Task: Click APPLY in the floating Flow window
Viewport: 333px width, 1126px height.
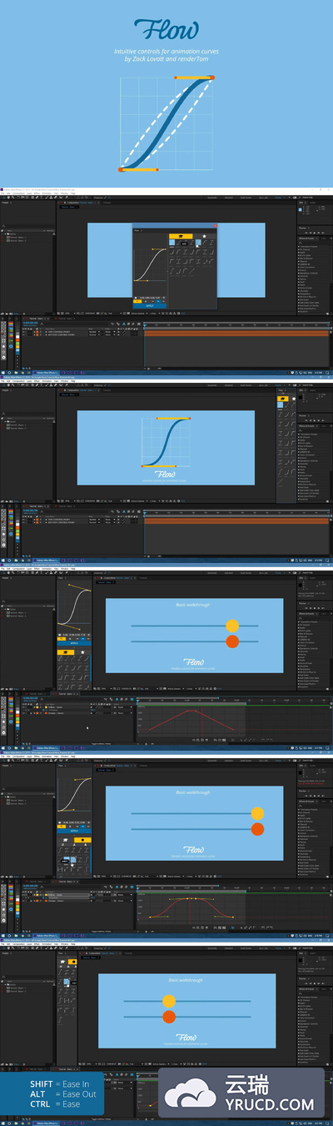Action: pos(150,305)
